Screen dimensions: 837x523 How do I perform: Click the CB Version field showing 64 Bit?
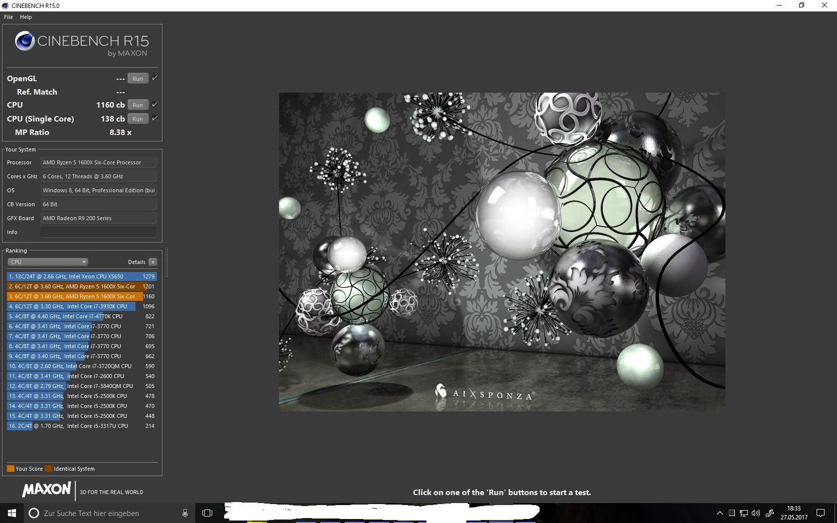tap(99, 204)
